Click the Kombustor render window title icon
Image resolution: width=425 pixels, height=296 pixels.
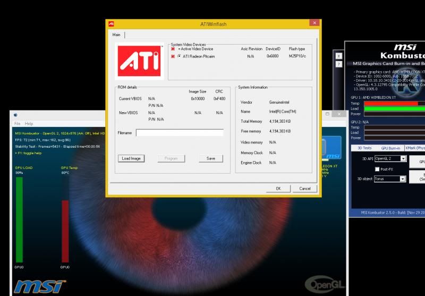(15, 115)
